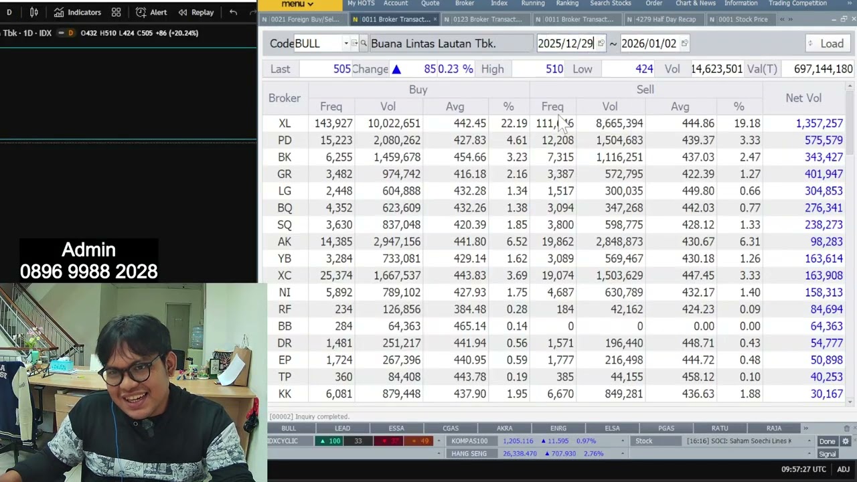
Task: Open the chart layout templates grid icon
Action: 116,12
